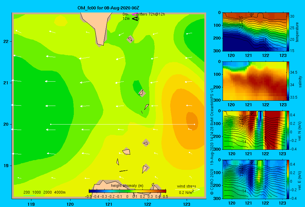Click the 'wind stress' label
Screen dimensions: 305x207
(x=186, y=186)
